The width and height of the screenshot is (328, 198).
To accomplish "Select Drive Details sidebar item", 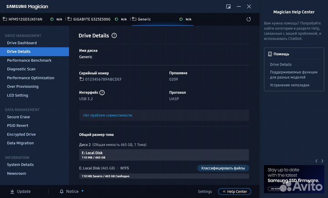I will tap(34, 51).
